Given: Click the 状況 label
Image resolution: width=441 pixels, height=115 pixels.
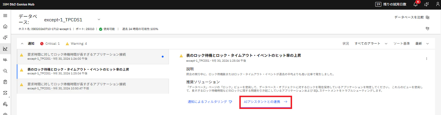Looking at the screenshot, I should click(346, 44).
